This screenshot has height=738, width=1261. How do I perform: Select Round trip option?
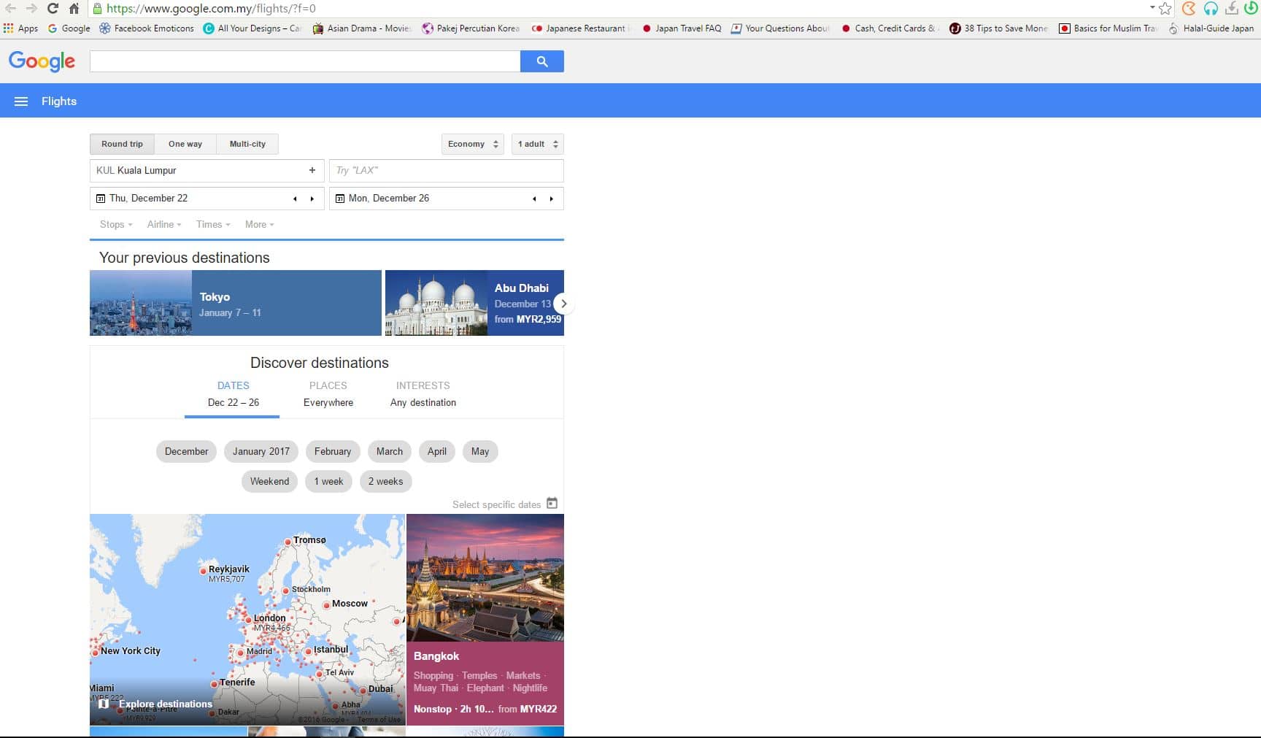(x=122, y=144)
